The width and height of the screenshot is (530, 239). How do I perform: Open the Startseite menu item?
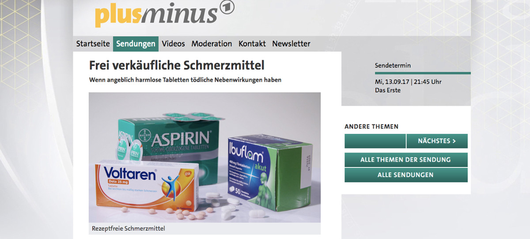93,44
